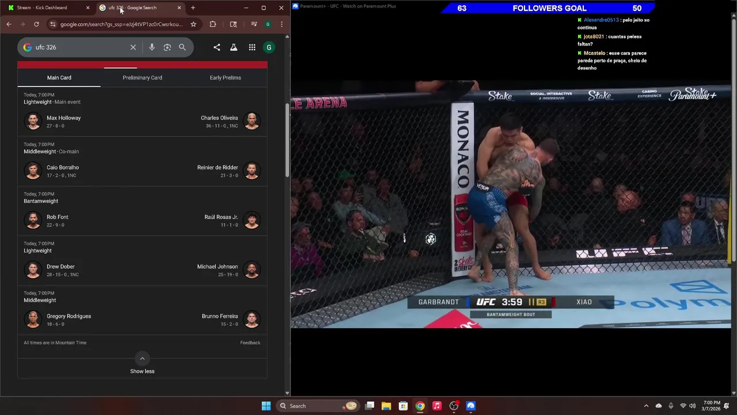Open File Explorer from taskbar
Screen dimensions: 737x415
[x=386, y=406]
